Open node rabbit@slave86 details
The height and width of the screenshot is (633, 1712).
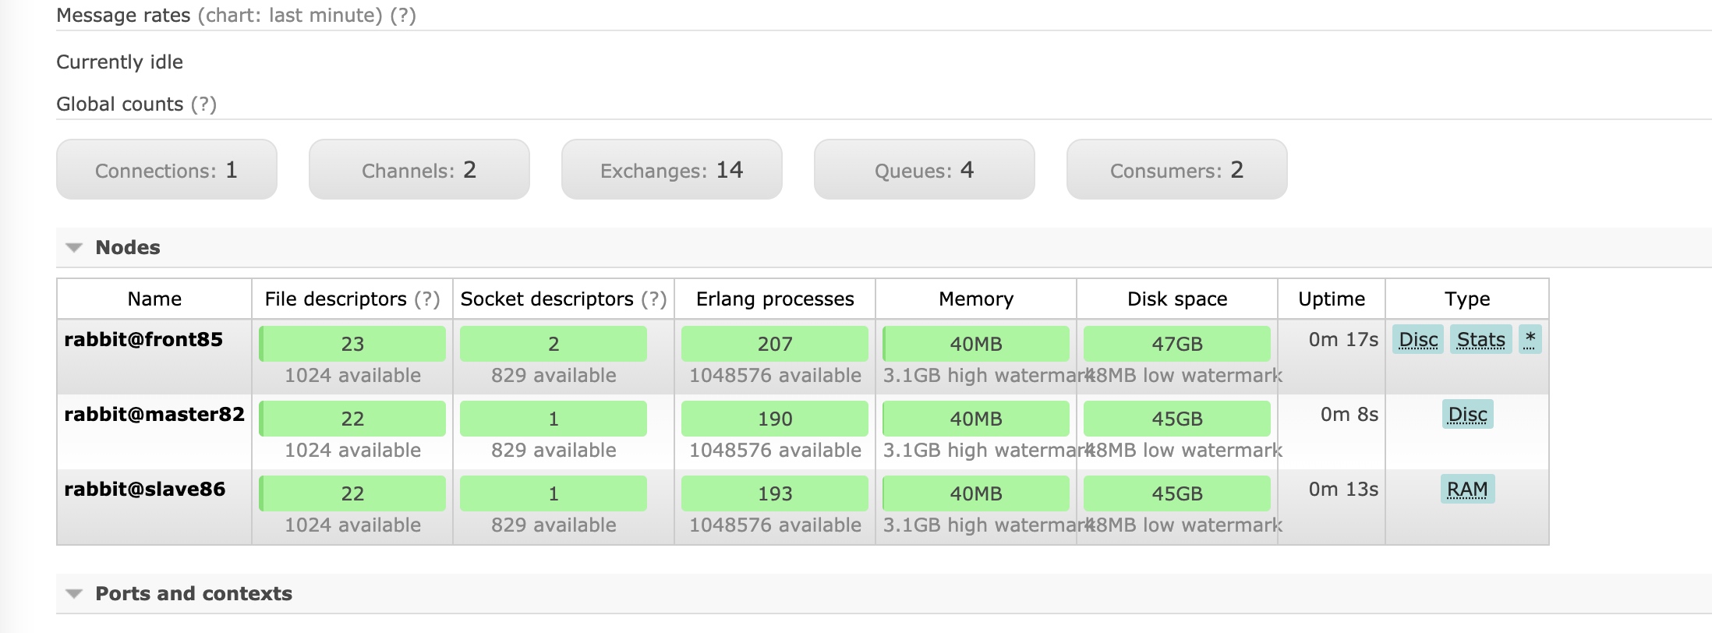pyautogui.click(x=144, y=490)
